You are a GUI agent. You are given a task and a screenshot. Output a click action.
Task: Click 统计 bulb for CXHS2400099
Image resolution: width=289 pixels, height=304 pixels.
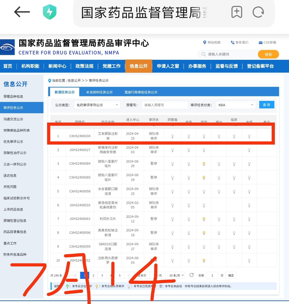pyautogui.click(x=219, y=247)
